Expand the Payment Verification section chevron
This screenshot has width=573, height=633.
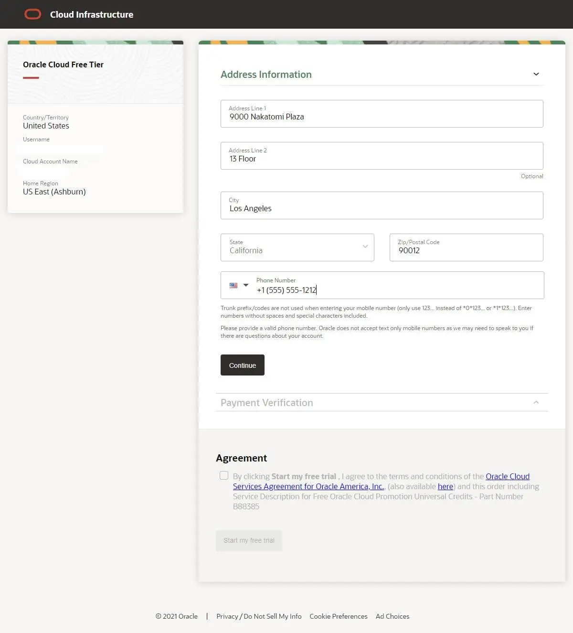[536, 402]
